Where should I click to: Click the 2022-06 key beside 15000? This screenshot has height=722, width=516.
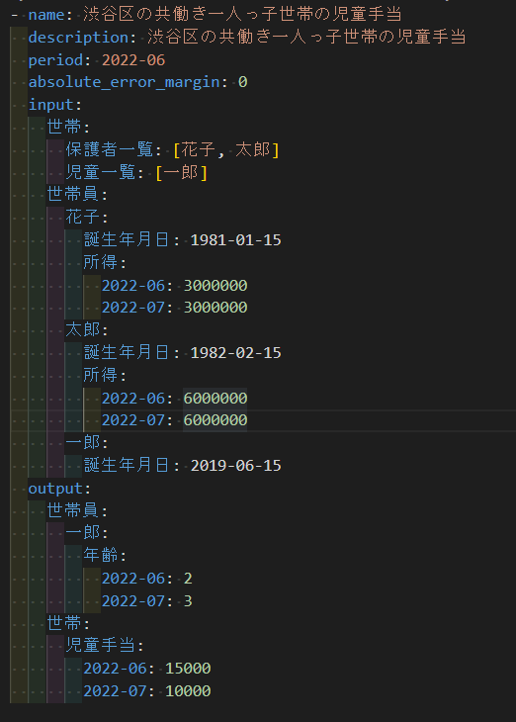point(115,669)
